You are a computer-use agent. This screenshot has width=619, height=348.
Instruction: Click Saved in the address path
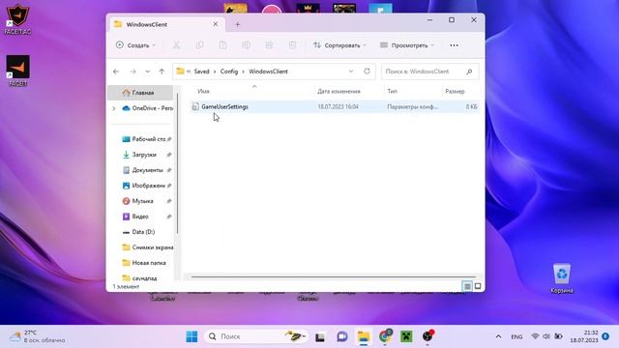(x=202, y=72)
